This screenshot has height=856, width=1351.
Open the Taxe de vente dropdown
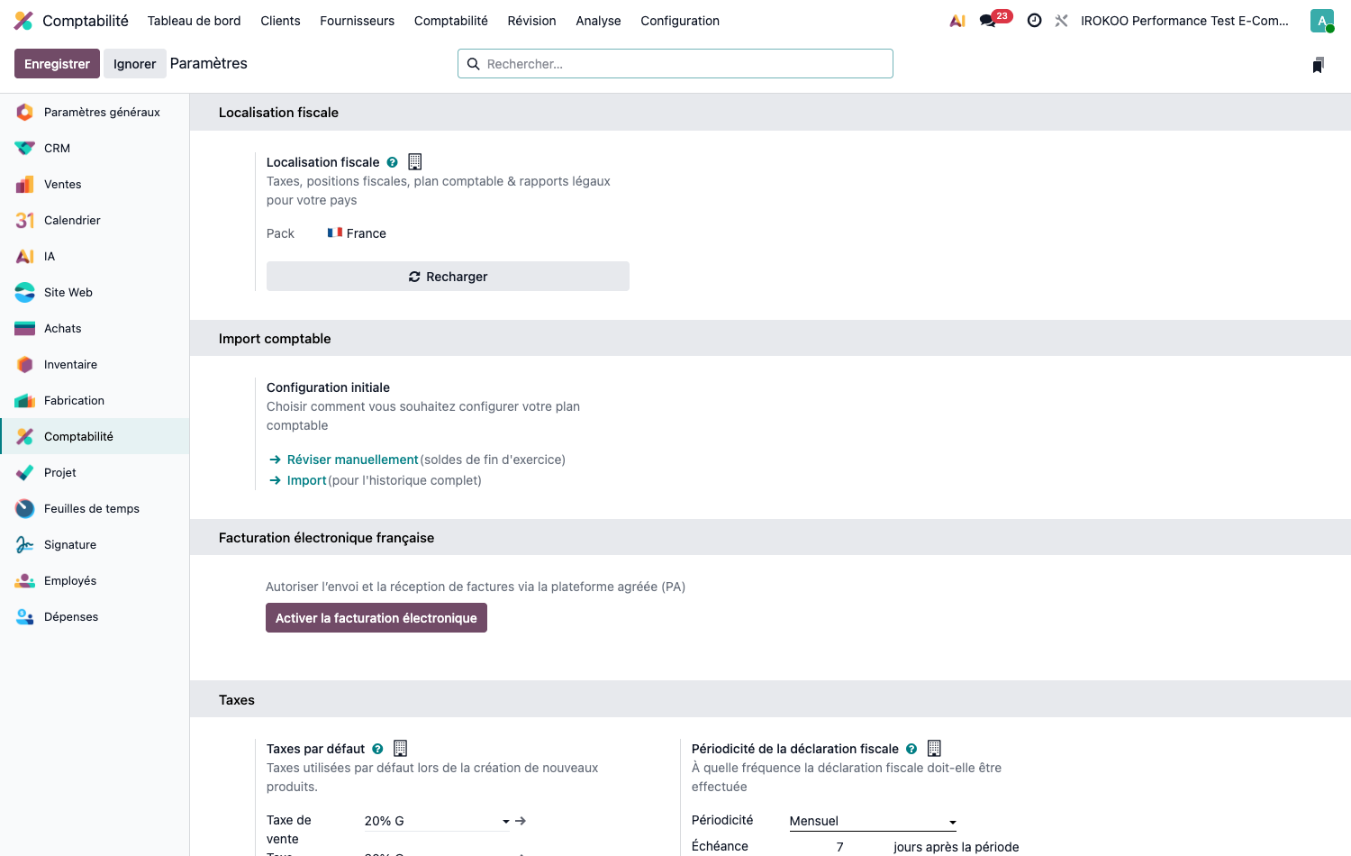click(x=437, y=821)
